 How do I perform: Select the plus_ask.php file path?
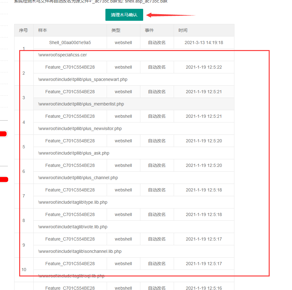tap(74, 153)
